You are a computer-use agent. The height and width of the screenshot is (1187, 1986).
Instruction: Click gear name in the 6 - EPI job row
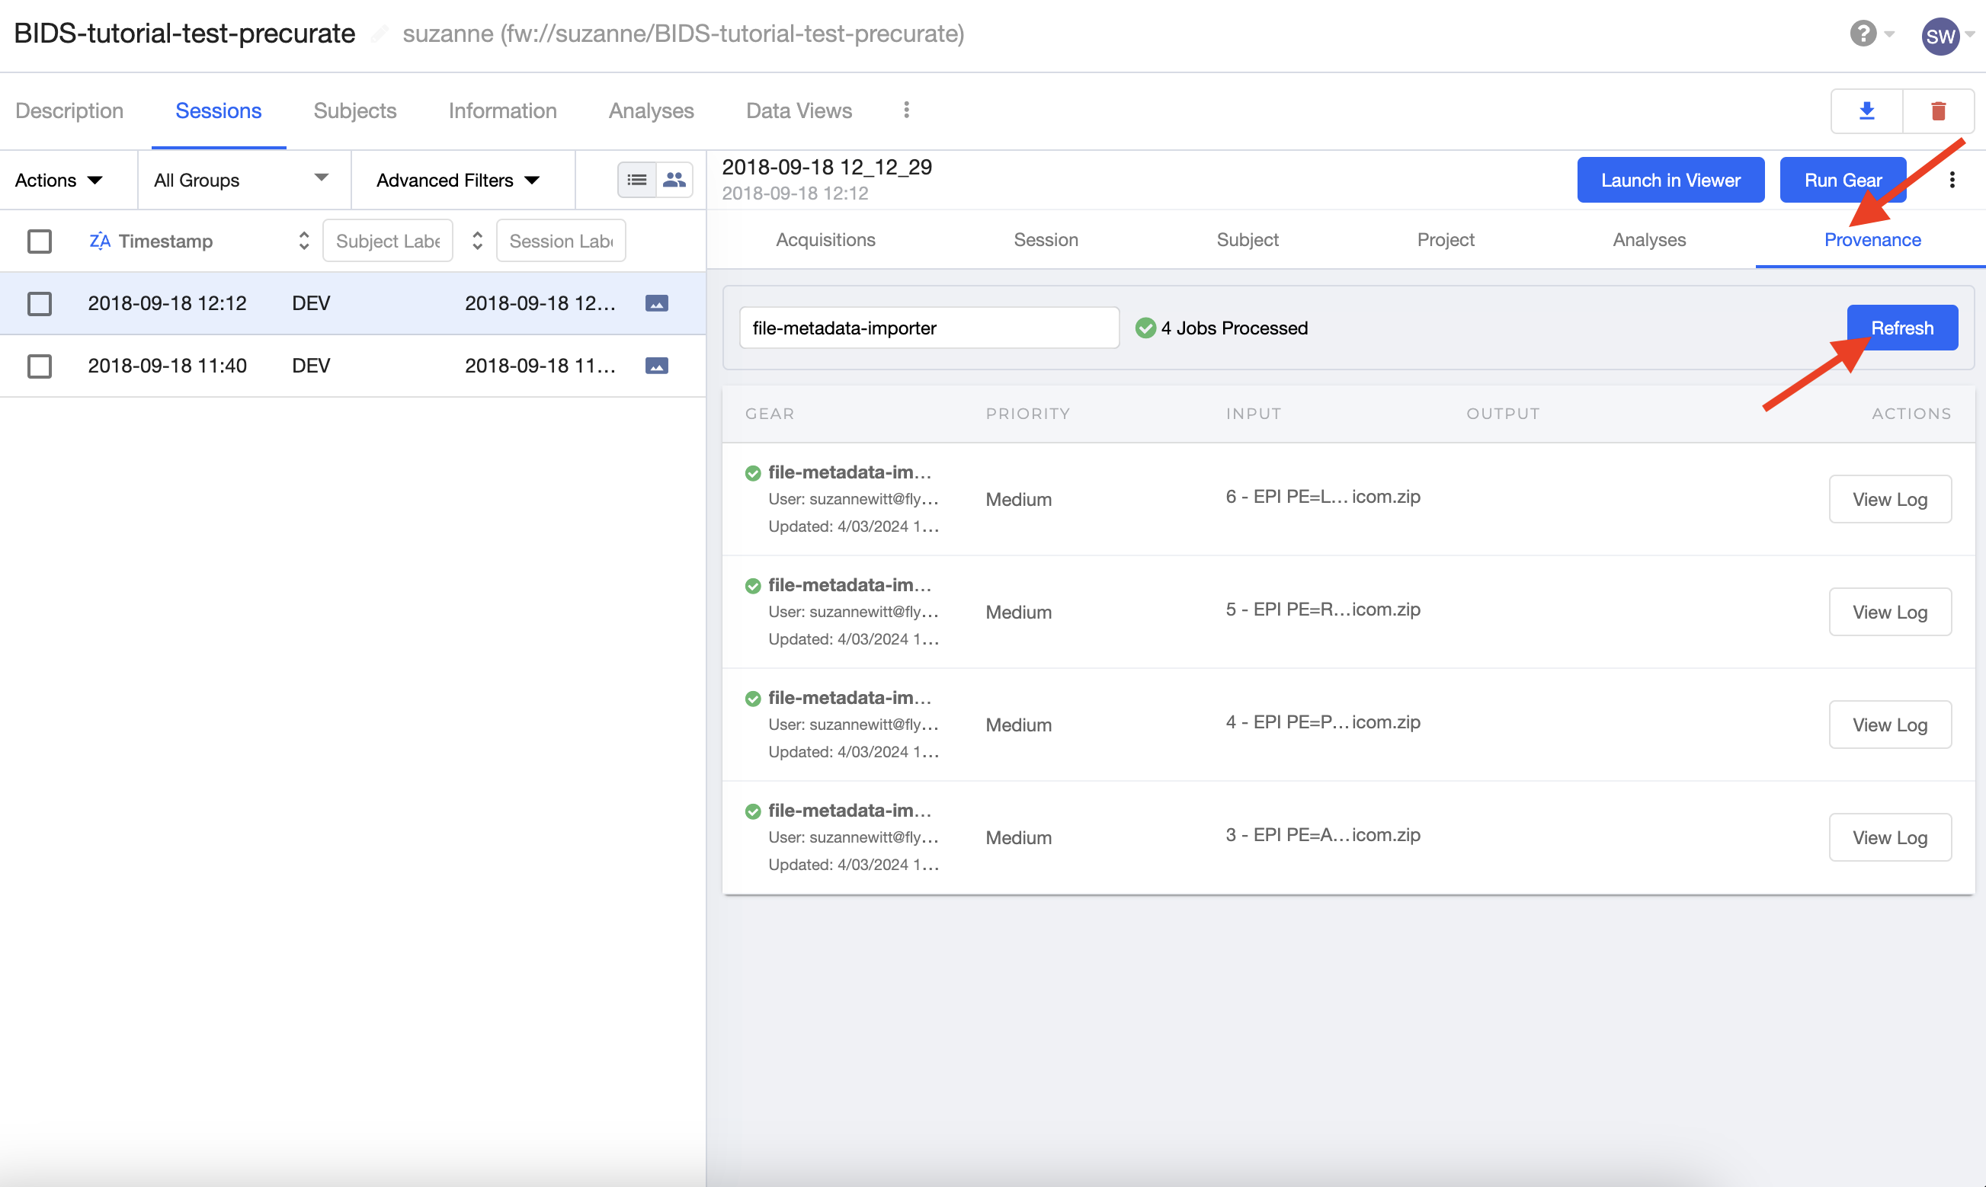[x=850, y=472]
